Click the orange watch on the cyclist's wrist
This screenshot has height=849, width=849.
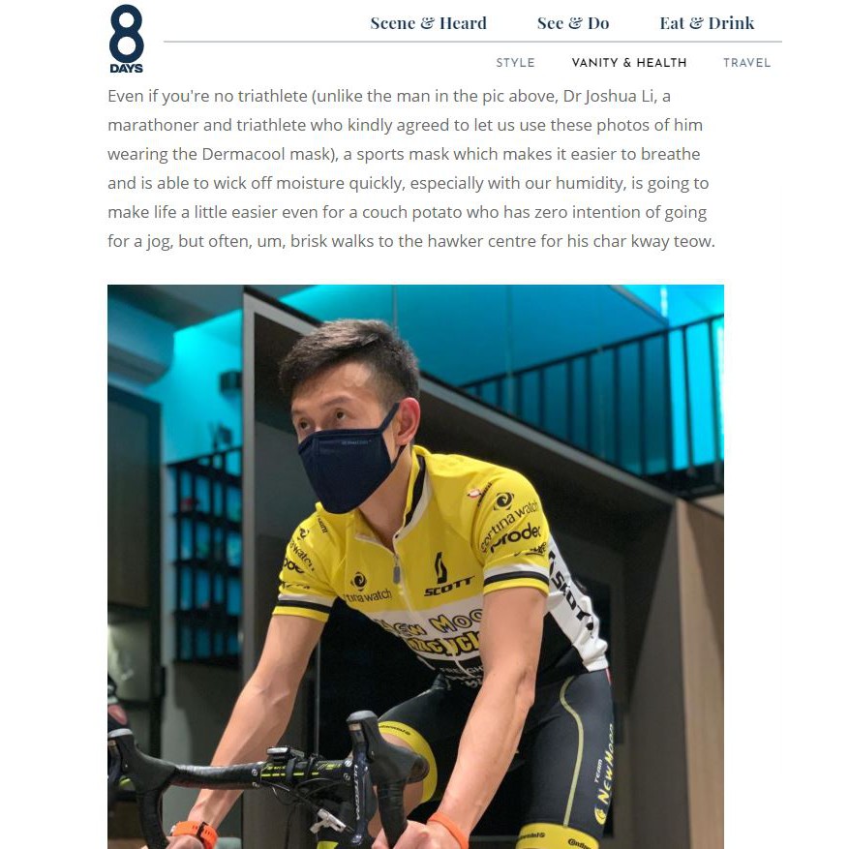(194, 833)
